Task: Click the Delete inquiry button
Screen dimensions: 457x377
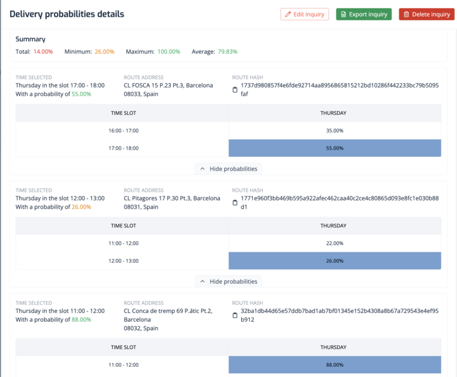Action: pos(427,14)
